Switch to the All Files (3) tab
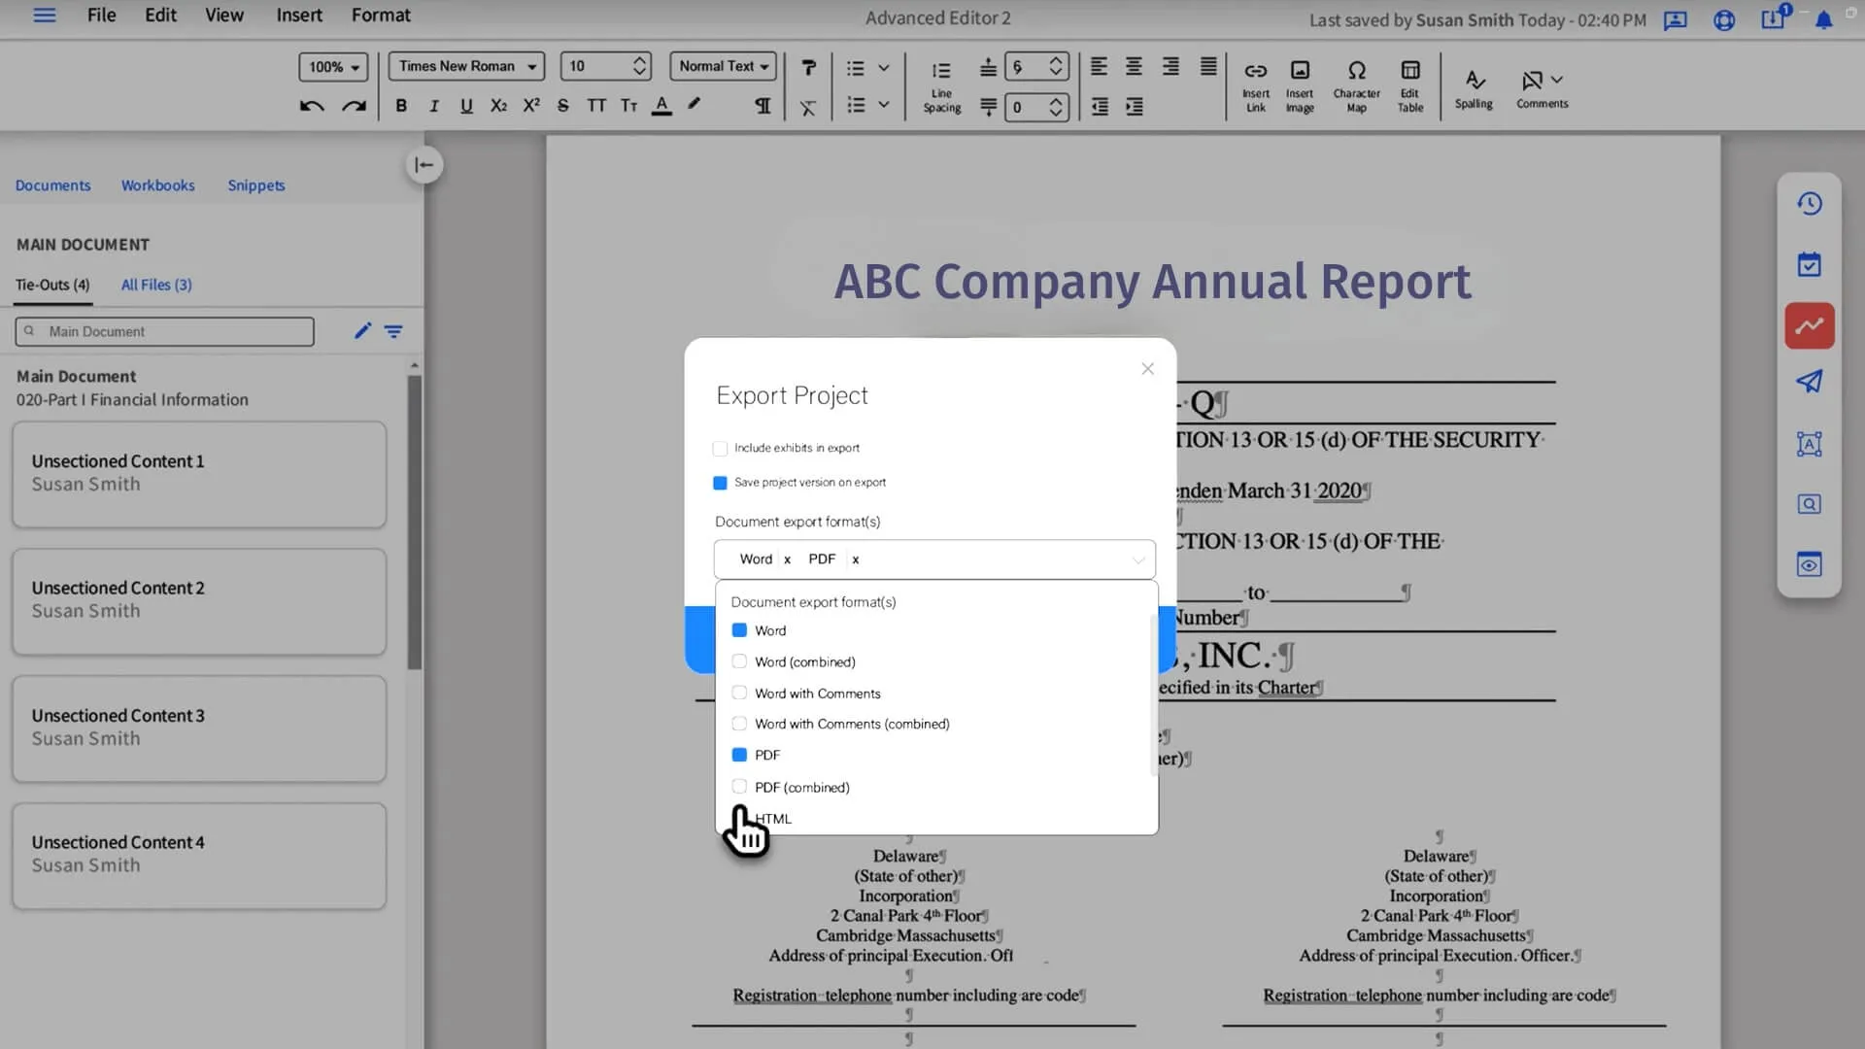The height and width of the screenshot is (1049, 1865). pyautogui.click(x=156, y=285)
